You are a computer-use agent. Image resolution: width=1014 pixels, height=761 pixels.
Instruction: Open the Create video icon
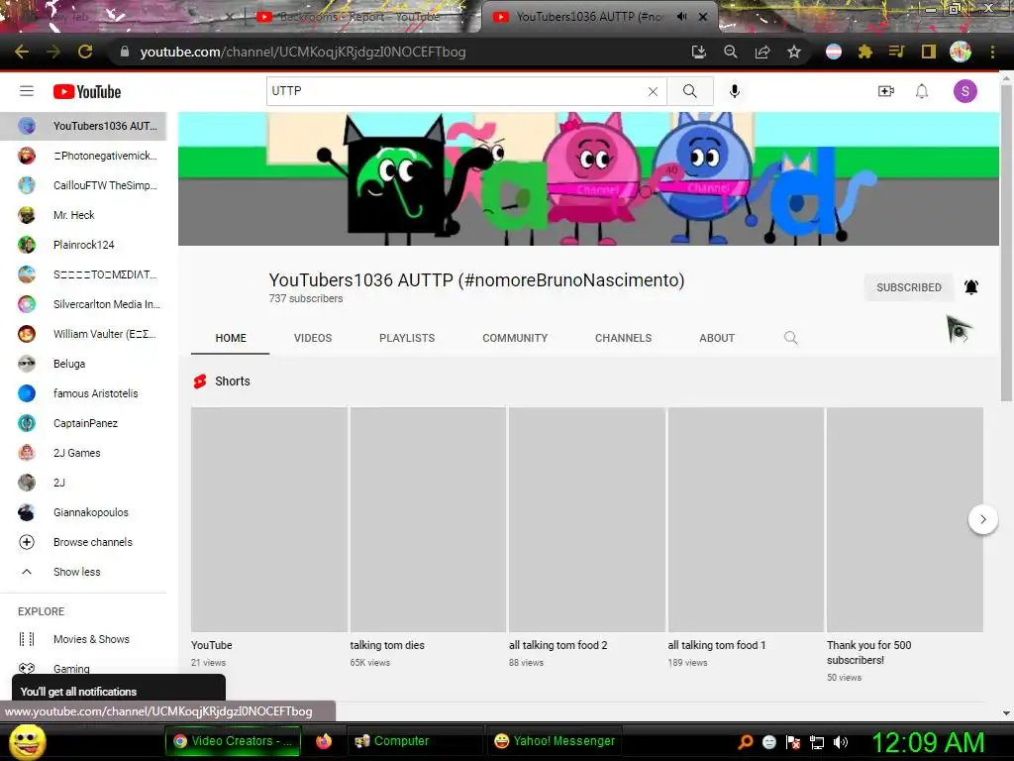tap(885, 91)
